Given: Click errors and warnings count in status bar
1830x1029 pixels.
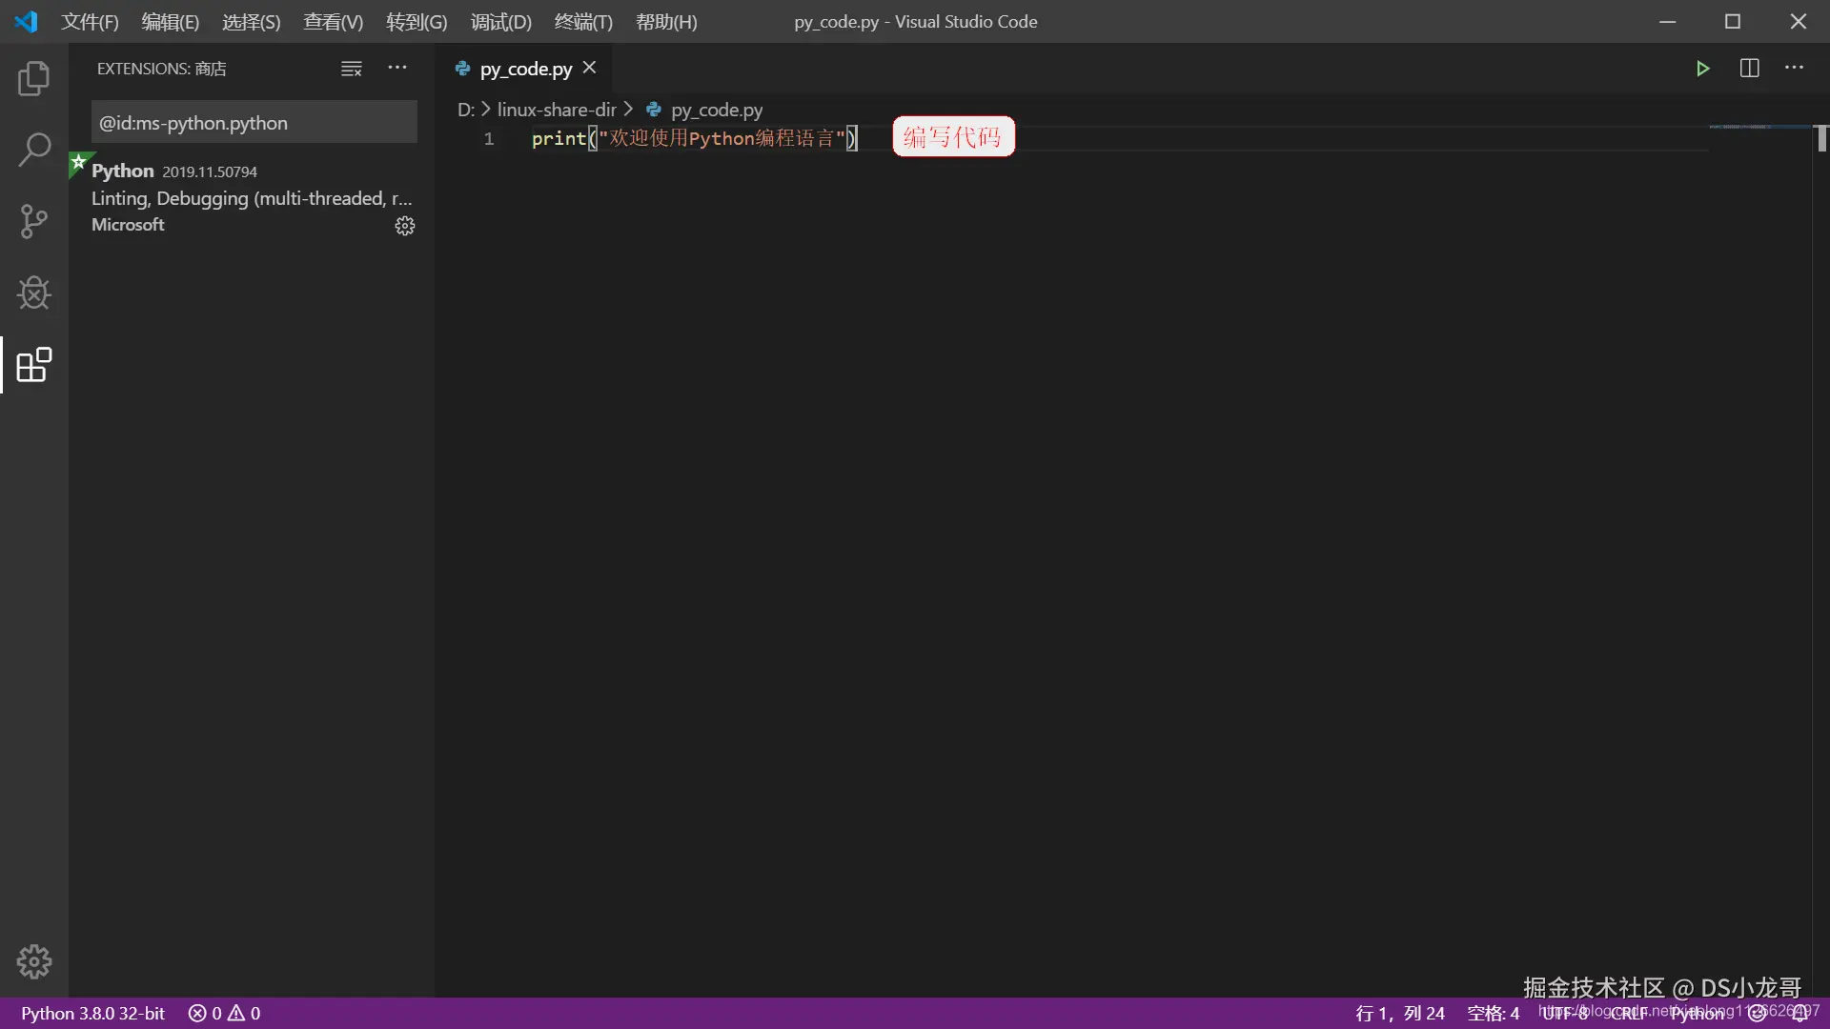Looking at the screenshot, I should [x=225, y=1013].
